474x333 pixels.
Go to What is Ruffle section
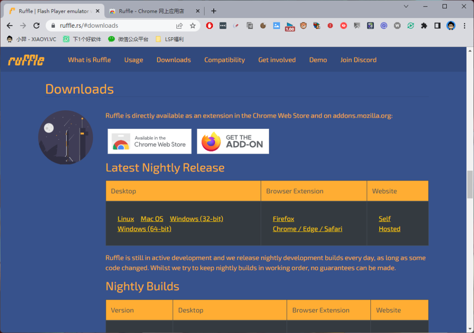[x=89, y=60]
